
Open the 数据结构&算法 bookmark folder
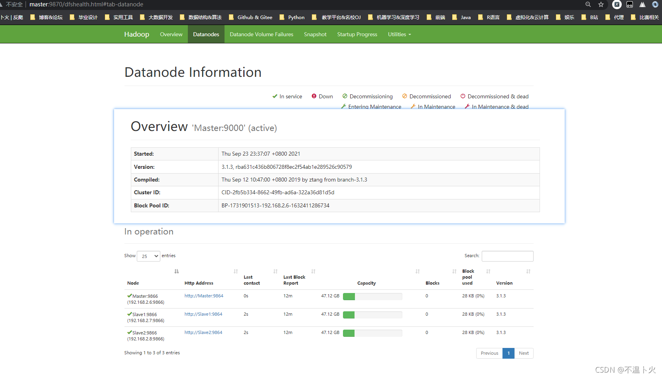point(201,17)
